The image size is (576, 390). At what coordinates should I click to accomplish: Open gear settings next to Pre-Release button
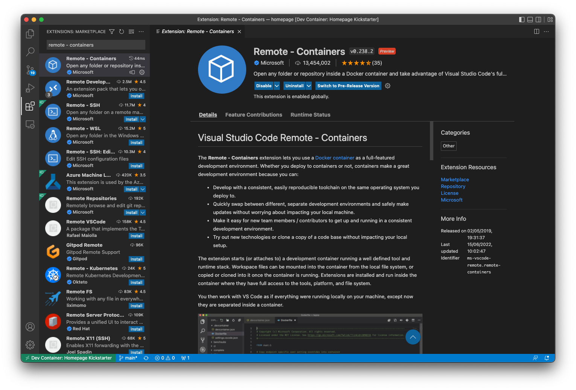388,86
